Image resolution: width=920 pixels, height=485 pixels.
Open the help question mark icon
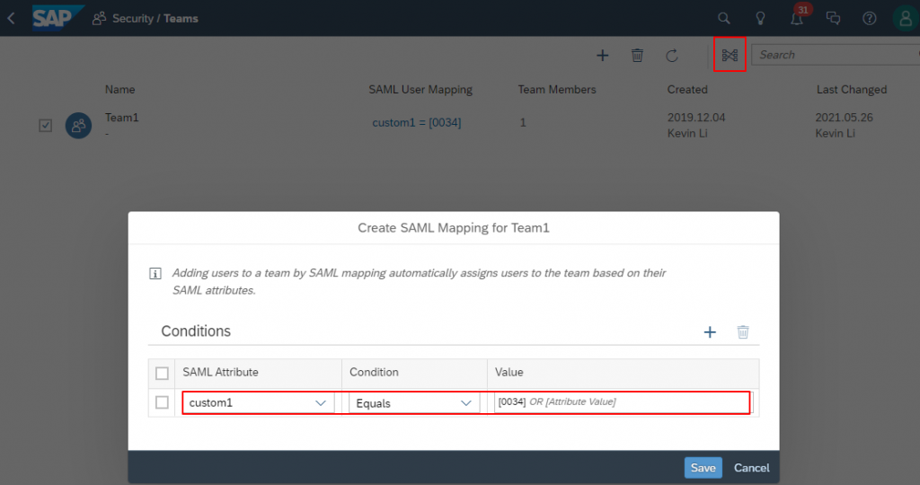870,18
